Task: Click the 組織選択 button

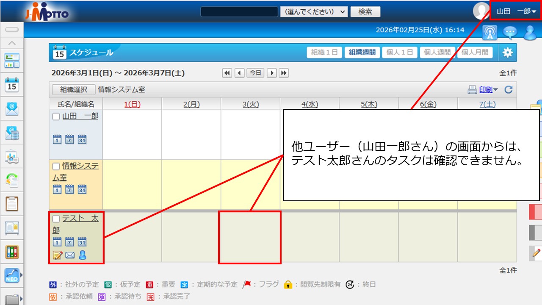Action: [74, 90]
